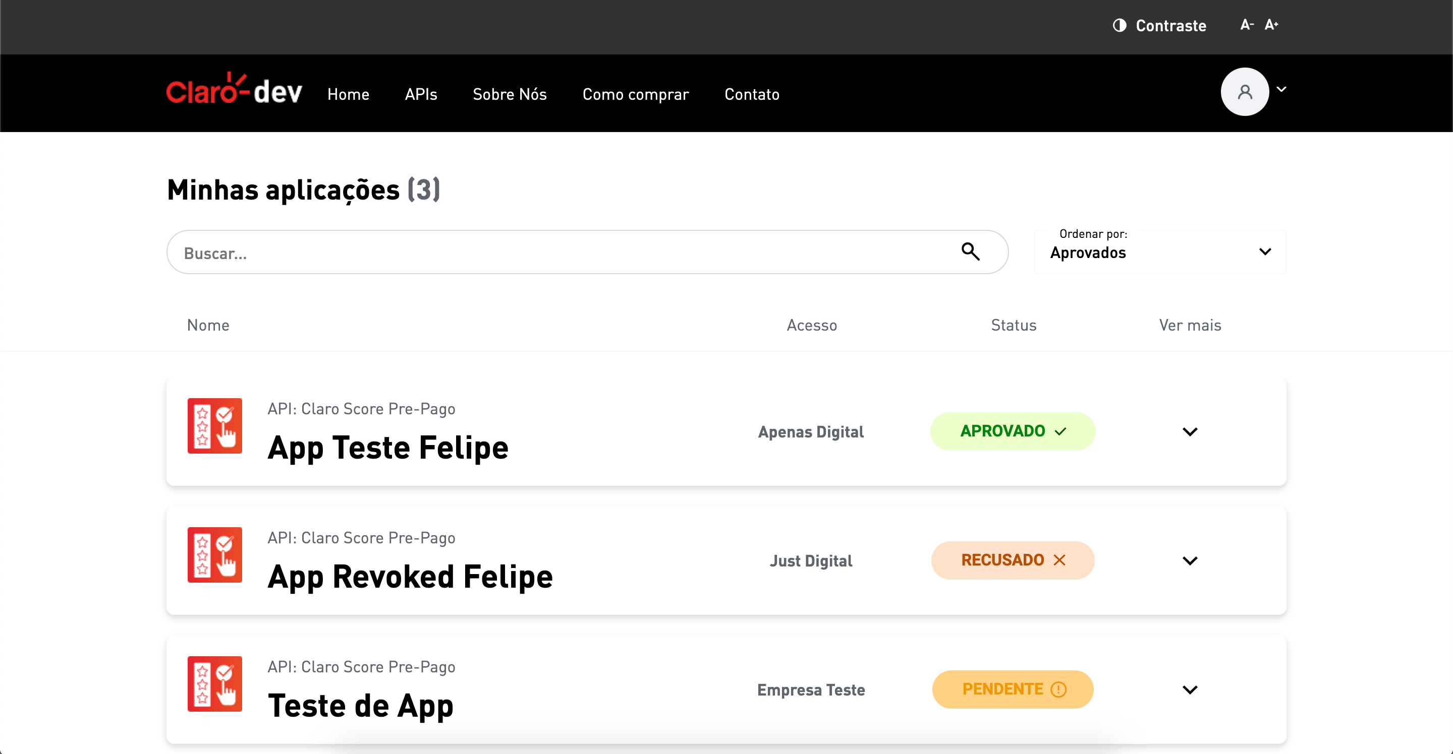Open the Ordenar por Aprovados dropdown
Screen dimensions: 1453x754
[1160, 252]
